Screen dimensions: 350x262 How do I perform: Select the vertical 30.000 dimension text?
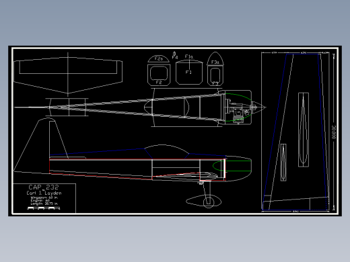point(334,132)
